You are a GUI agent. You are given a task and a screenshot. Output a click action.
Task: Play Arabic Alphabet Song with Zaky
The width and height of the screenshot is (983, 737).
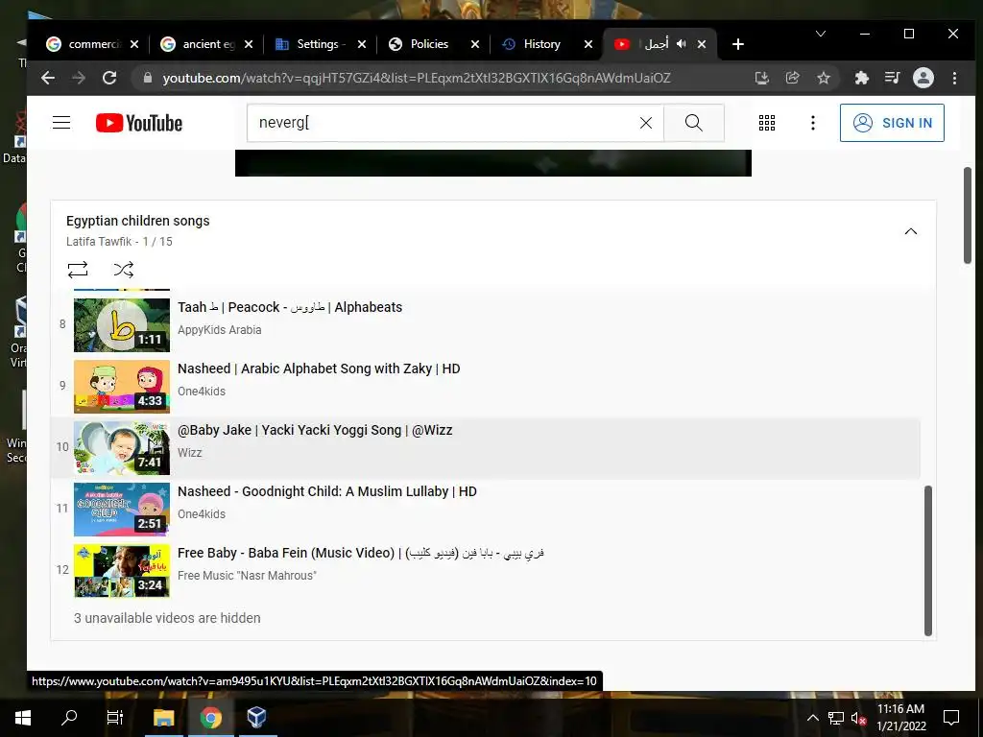[x=319, y=368]
